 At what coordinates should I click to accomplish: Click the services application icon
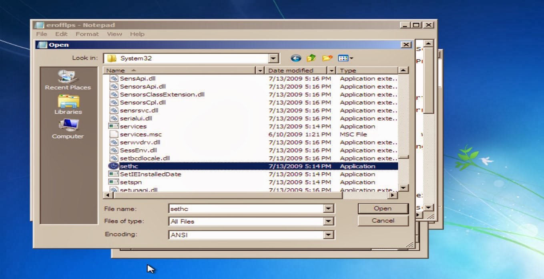[114, 126]
